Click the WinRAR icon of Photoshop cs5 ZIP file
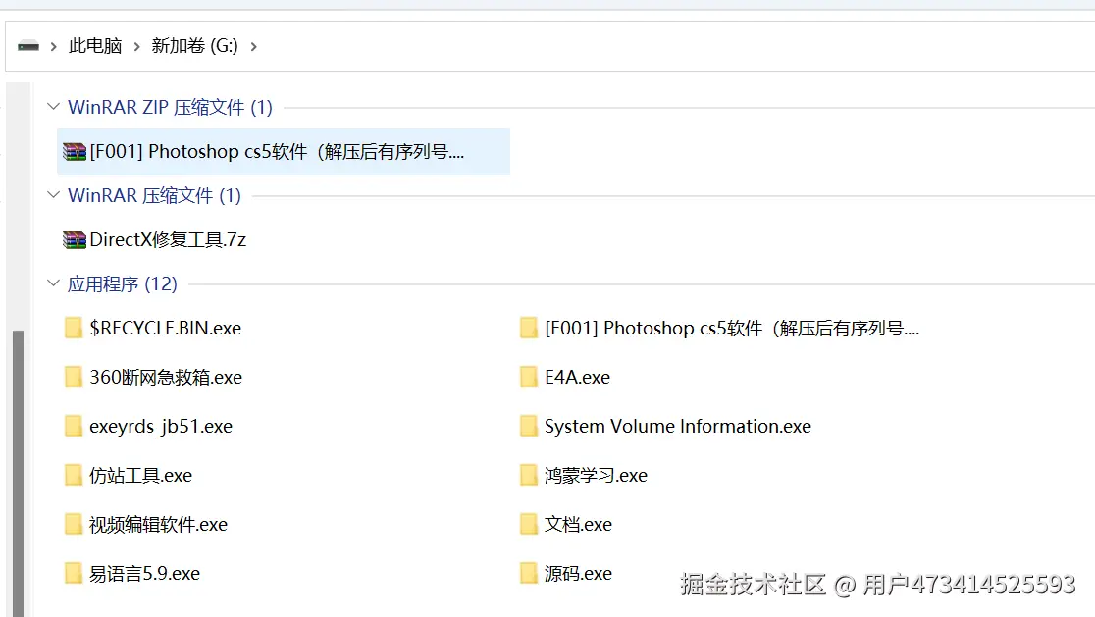The width and height of the screenshot is (1095, 617). (74, 151)
